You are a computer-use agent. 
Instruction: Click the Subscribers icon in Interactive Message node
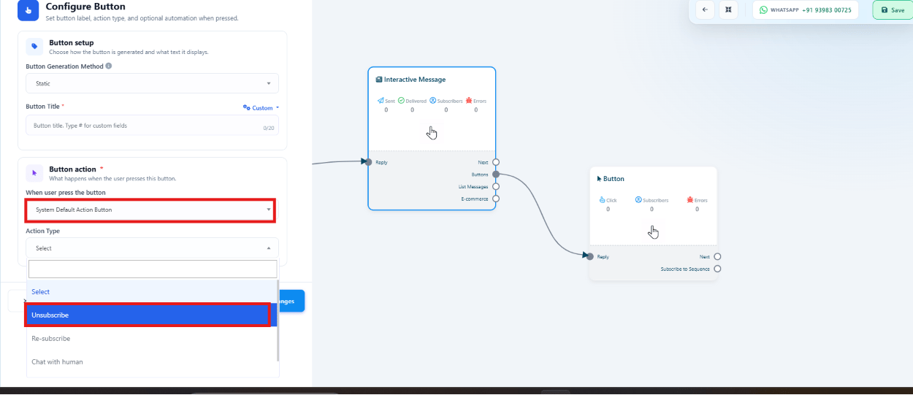(x=433, y=101)
